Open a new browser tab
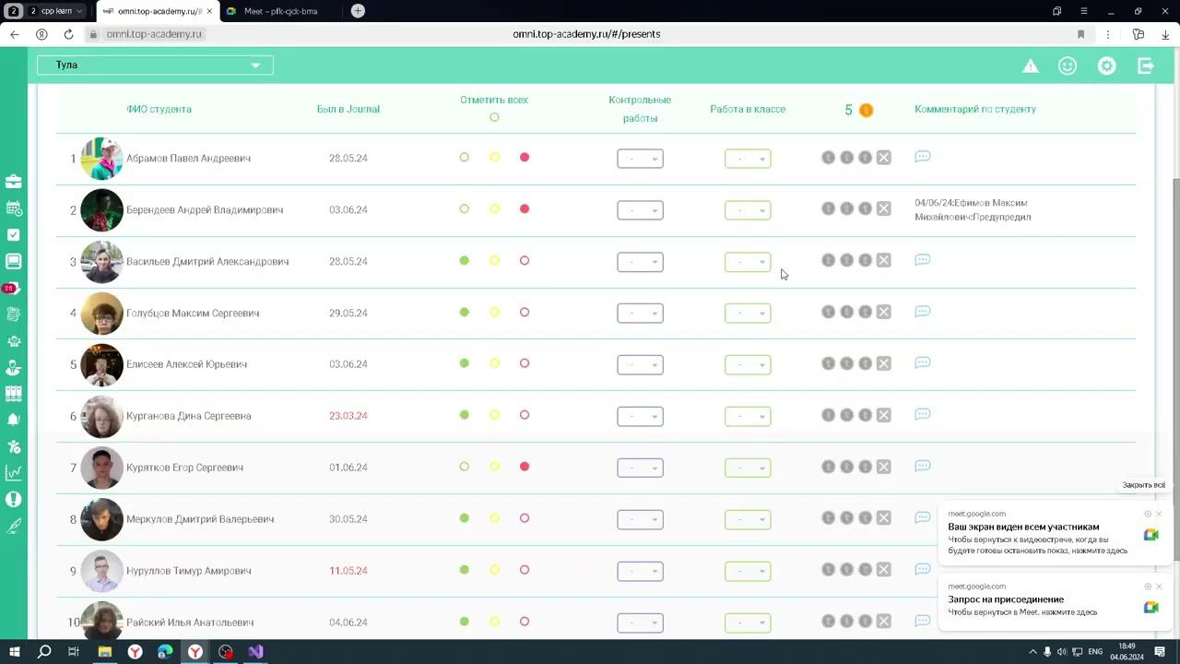The width and height of the screenshot is (1180, 664). click(x=358, y=11)
